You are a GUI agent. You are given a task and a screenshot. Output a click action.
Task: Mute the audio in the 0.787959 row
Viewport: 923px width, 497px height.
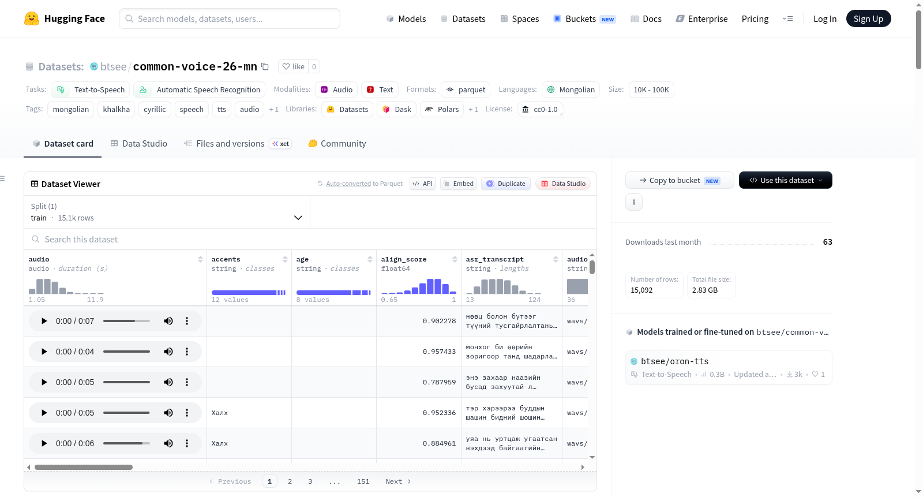168,382
